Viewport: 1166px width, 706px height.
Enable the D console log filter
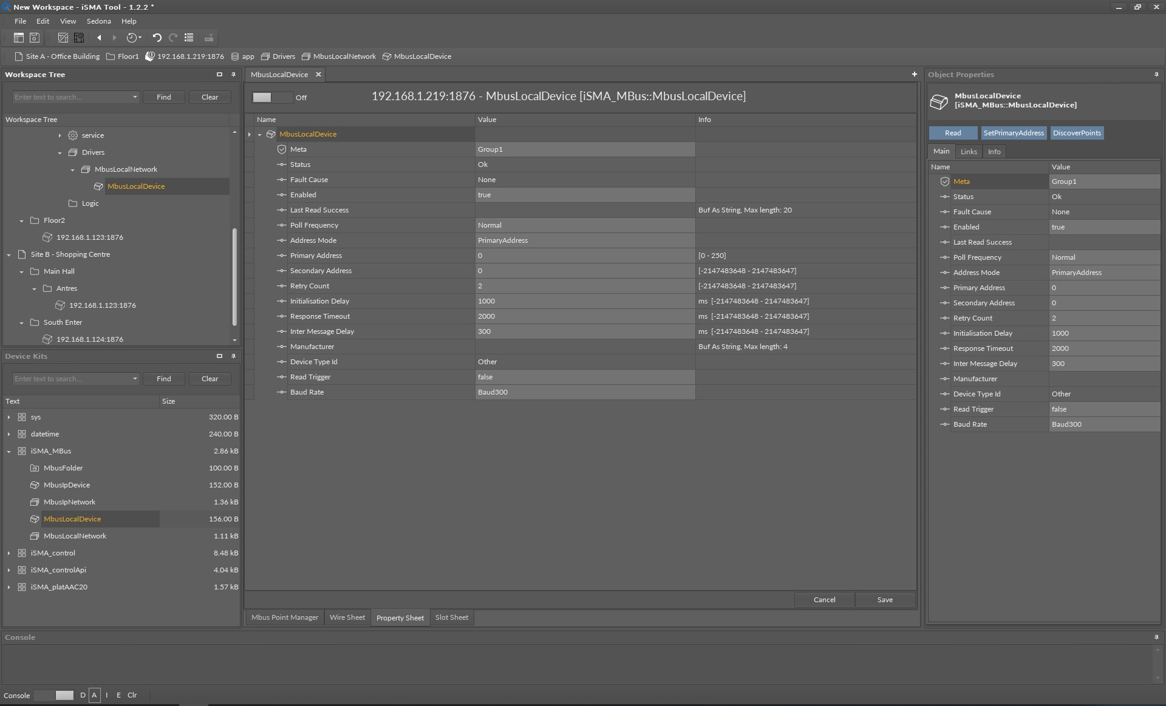tap(83, 695)
